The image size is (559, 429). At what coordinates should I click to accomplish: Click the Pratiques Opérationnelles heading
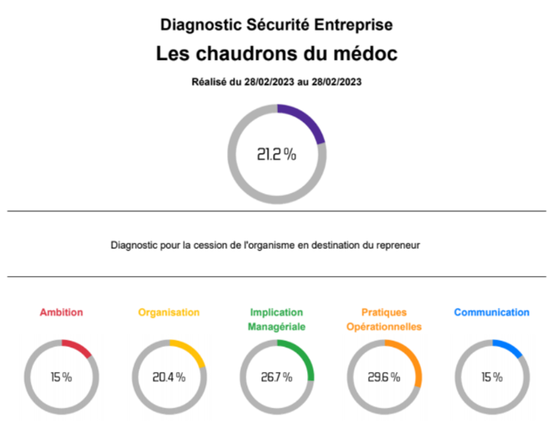pos(384,319)
